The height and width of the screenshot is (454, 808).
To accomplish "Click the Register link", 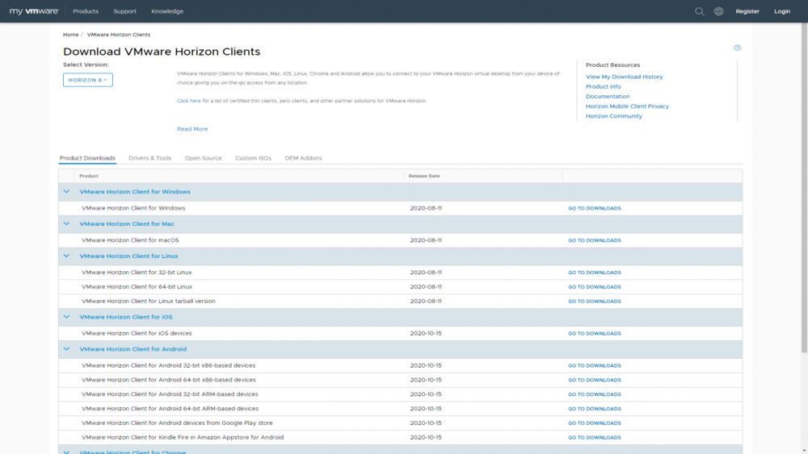I will pos(747,11).
